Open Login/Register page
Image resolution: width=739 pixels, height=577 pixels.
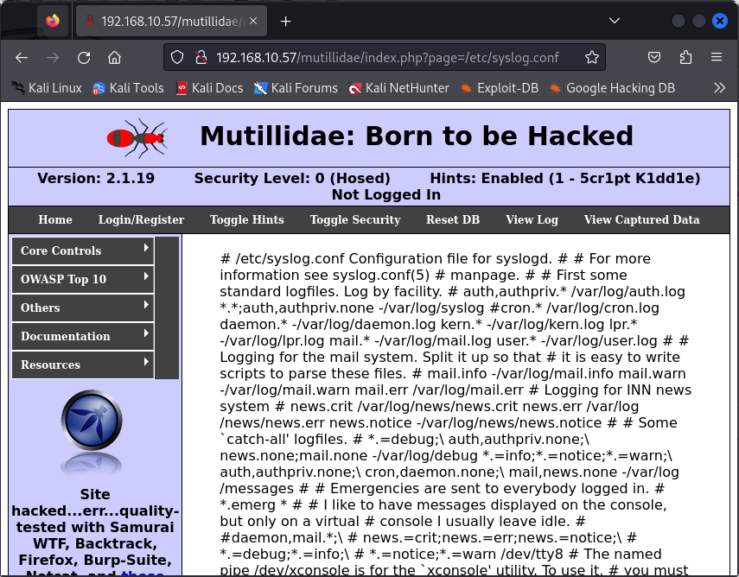pyautogui.click(x=141, y=219)
